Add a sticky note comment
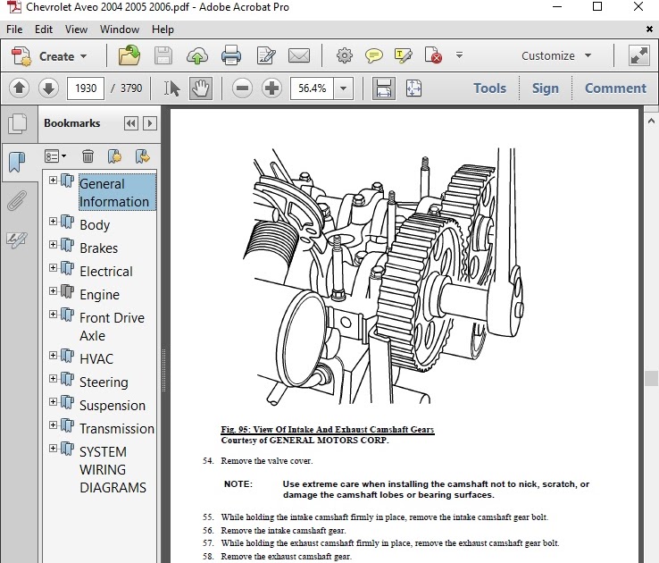The image size is (659, 563). (x=373, y=55)
